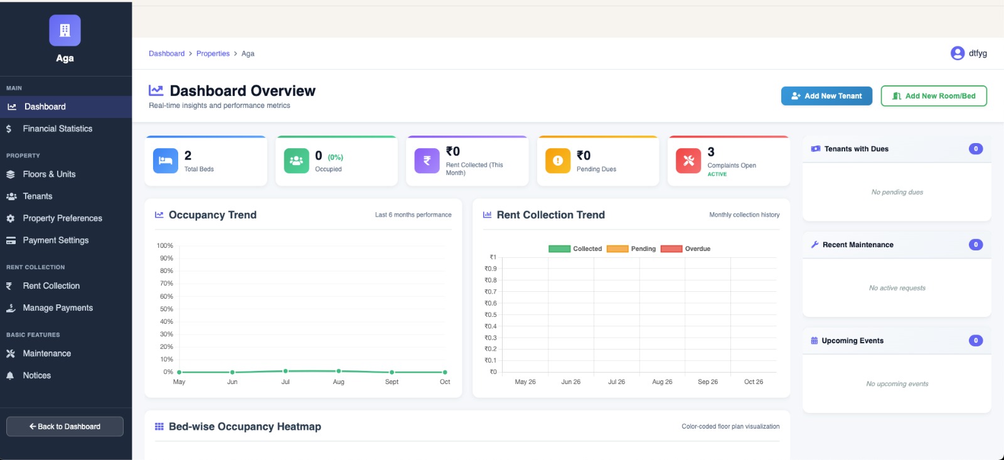Viewport: 1004px width, 460px height.
Task: Click the Floors & Units layers icon
Action: [11, 174]
